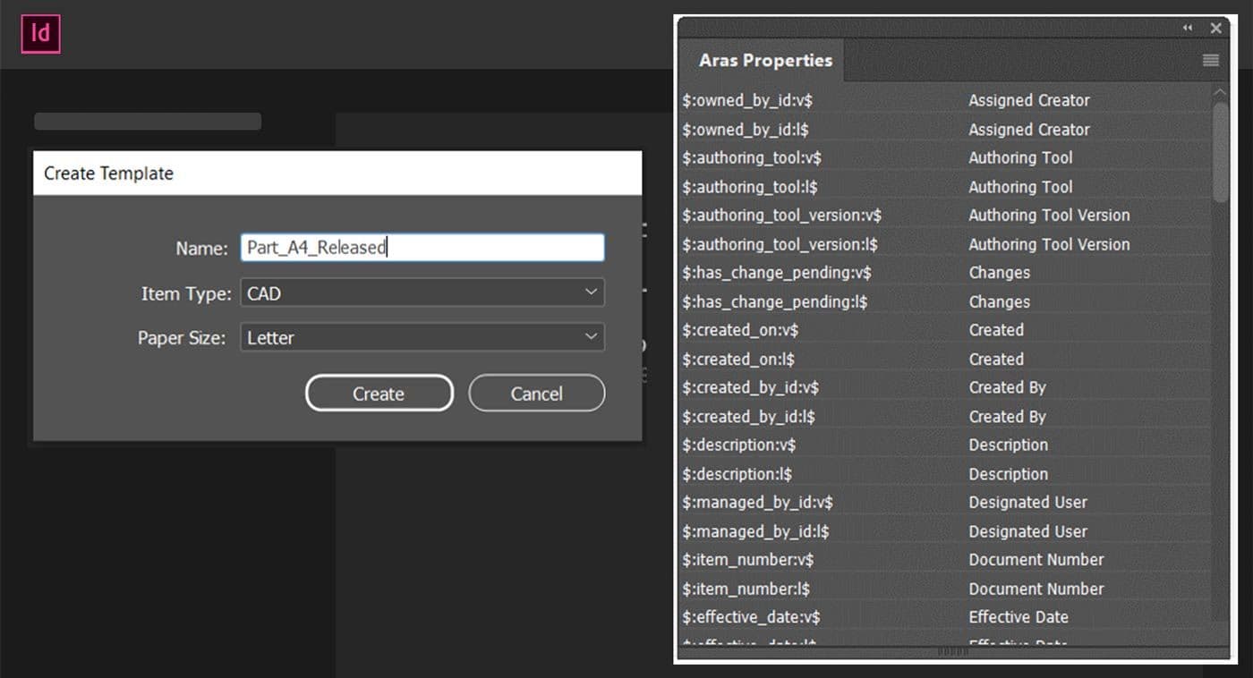Image resolution: width=1253 pixels, height=678 pixels.
Task: Select the $:authoring_tool:l$ property
Action: 945,187
